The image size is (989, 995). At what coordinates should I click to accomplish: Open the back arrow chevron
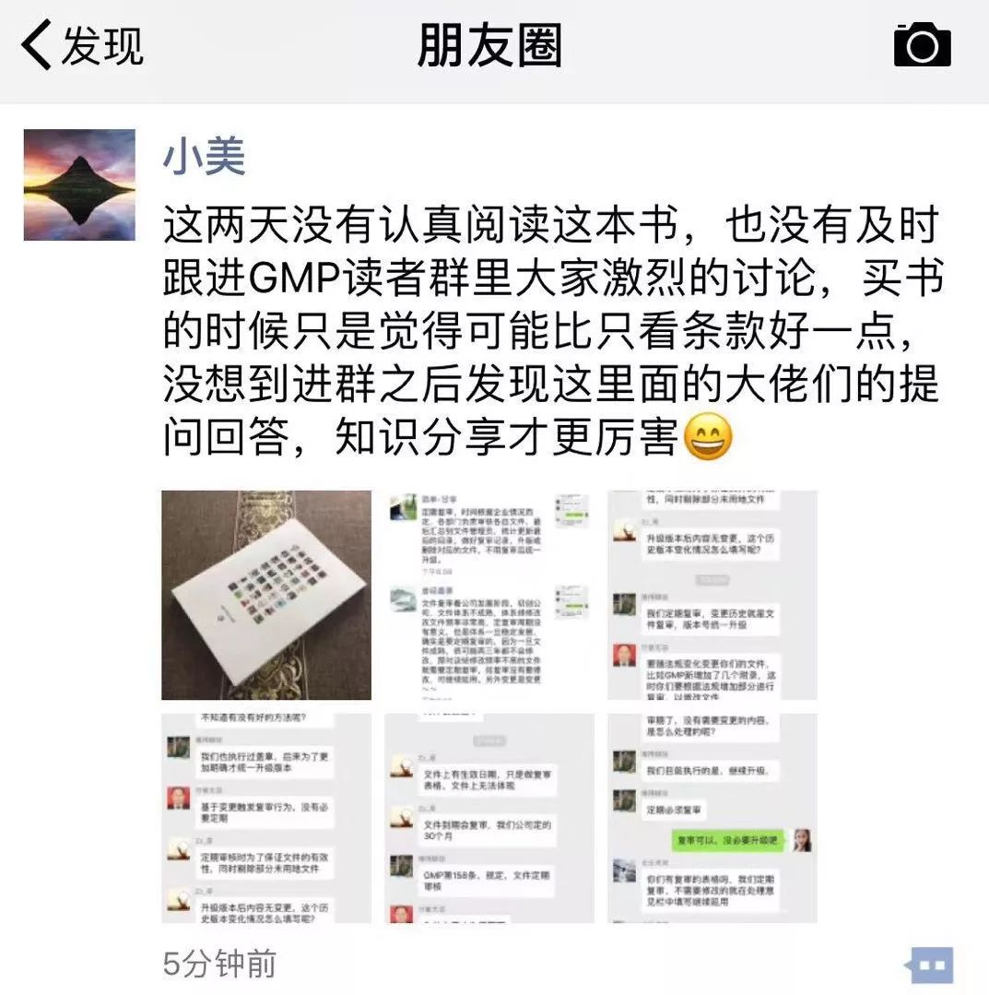point(36,44)
